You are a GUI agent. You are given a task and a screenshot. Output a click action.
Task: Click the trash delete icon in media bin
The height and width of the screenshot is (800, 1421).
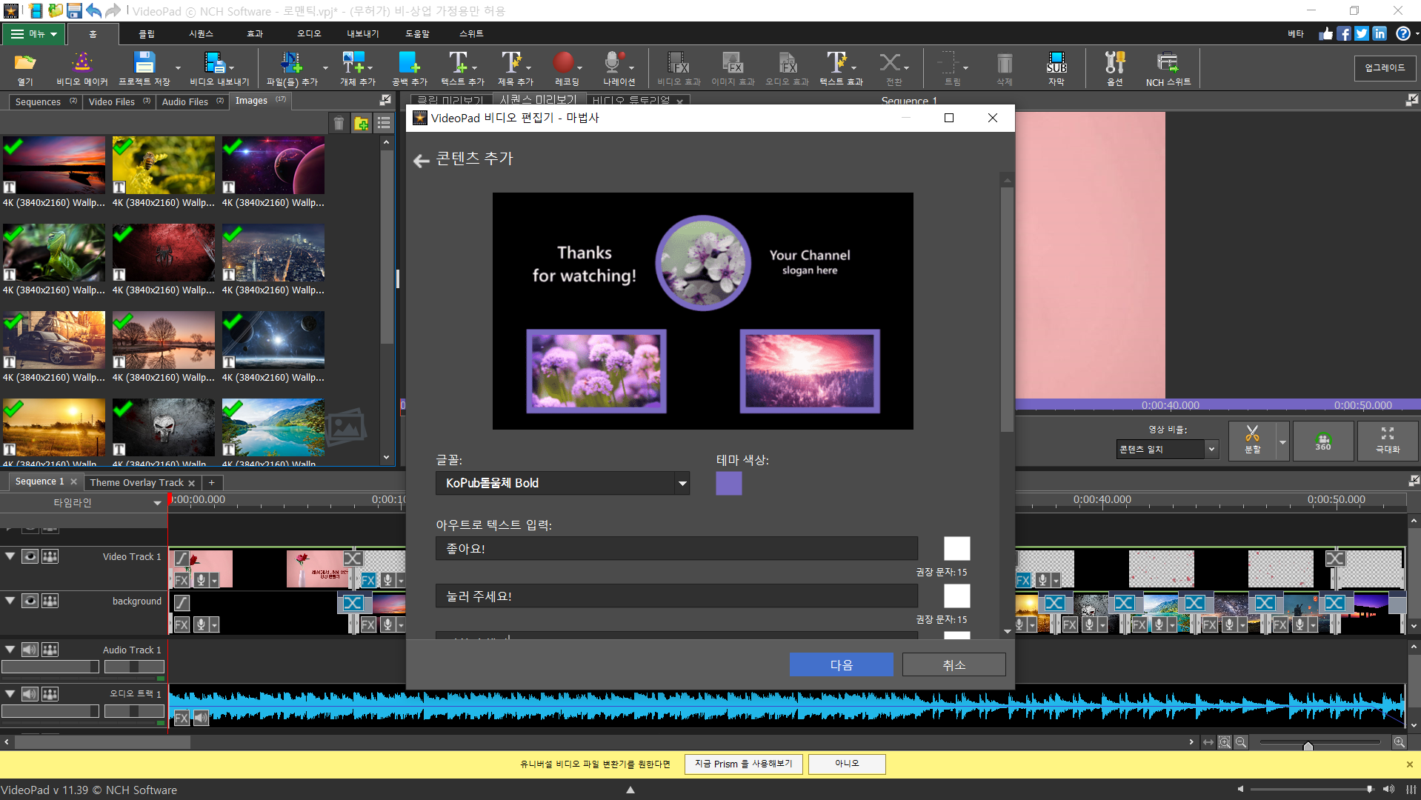[x=339, y=124]
